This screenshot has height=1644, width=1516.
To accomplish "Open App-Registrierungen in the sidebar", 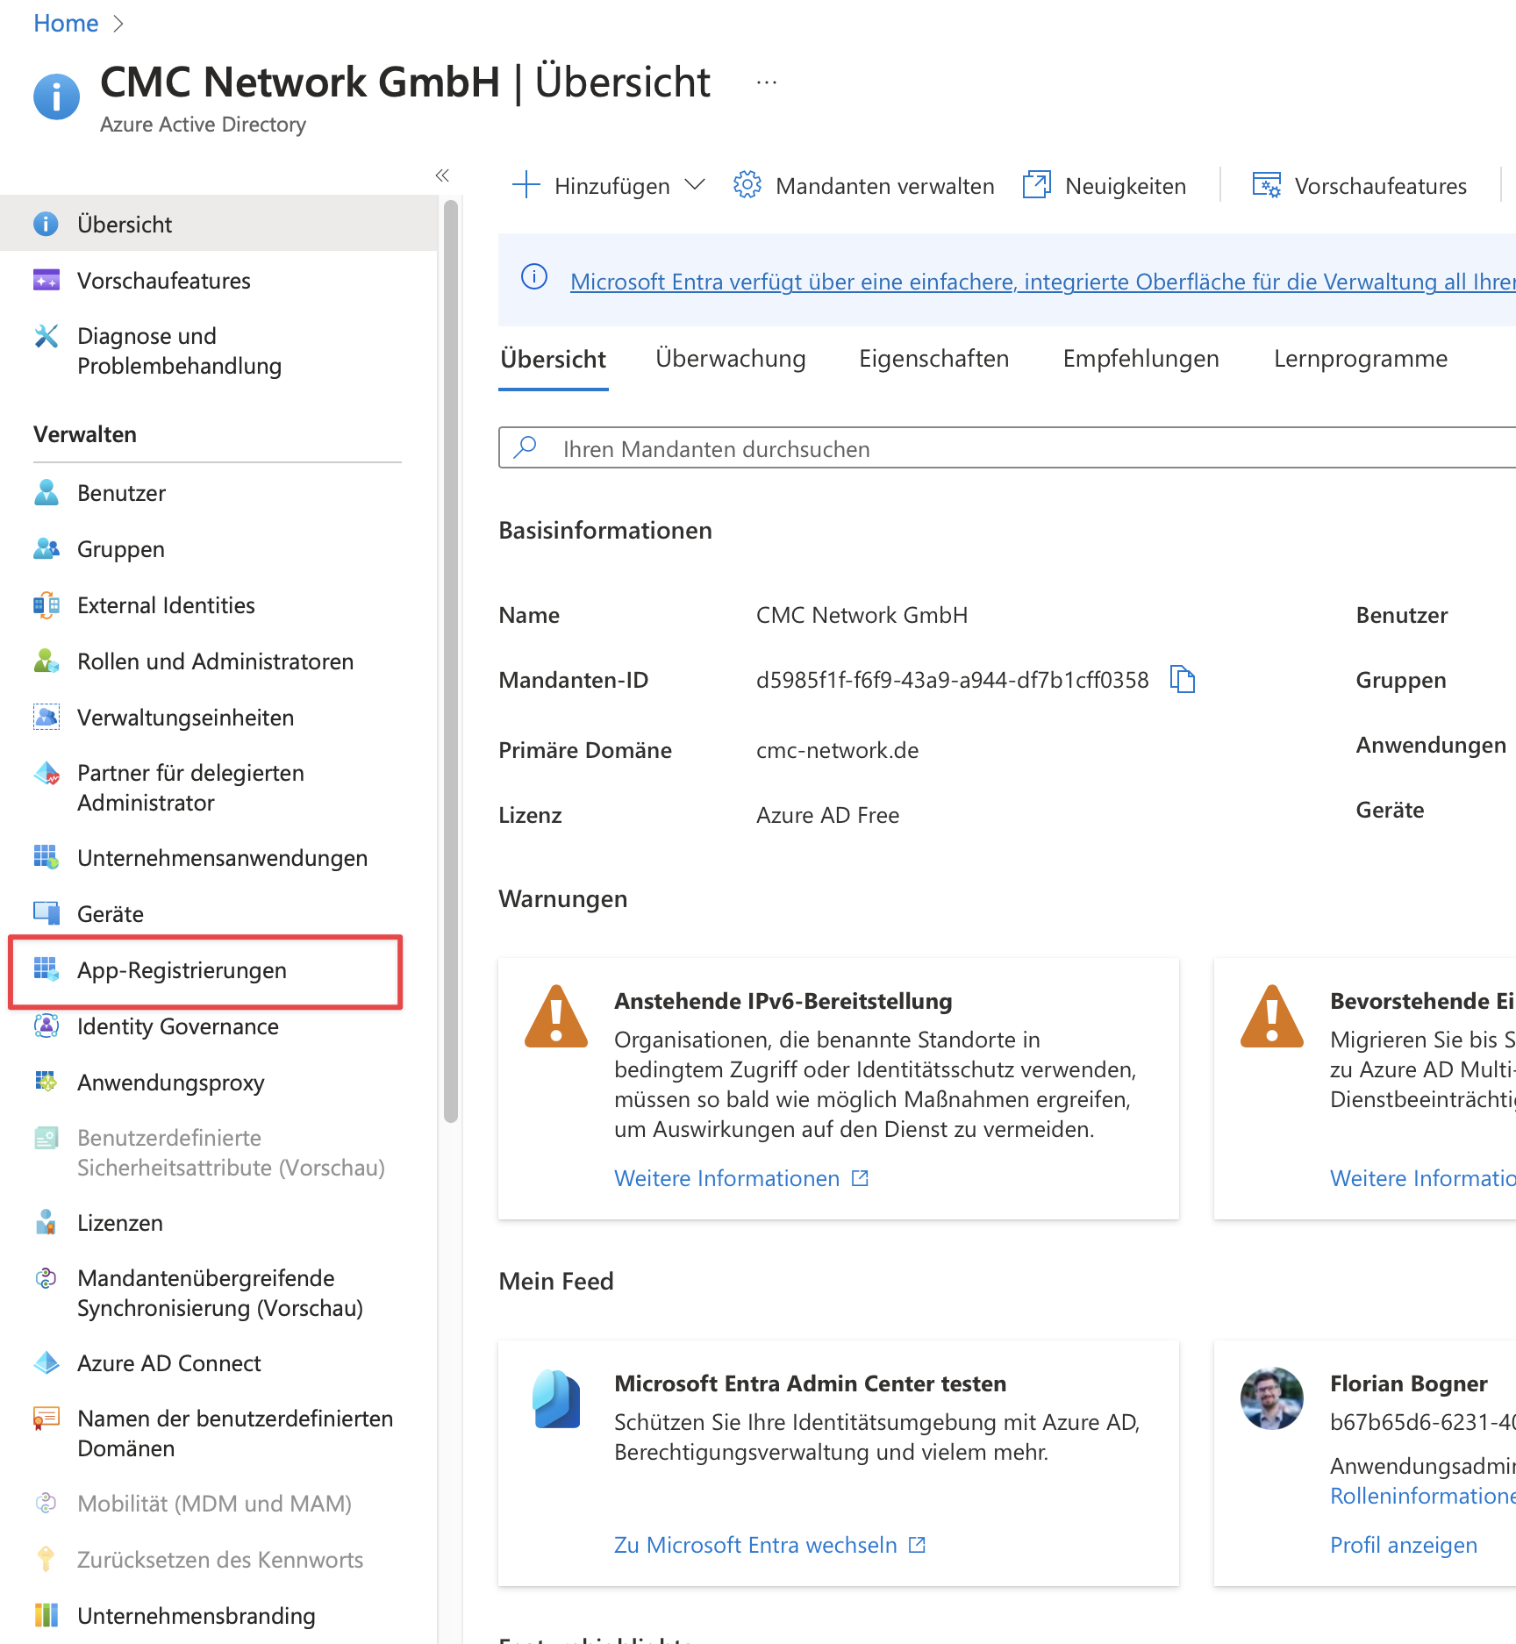I will click(x=182, y=970).
